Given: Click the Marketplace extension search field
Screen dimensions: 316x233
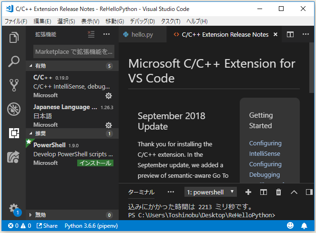Looking at the screenshot, I should [74, 51].
